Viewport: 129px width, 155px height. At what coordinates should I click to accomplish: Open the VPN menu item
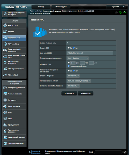coord(14,119)
